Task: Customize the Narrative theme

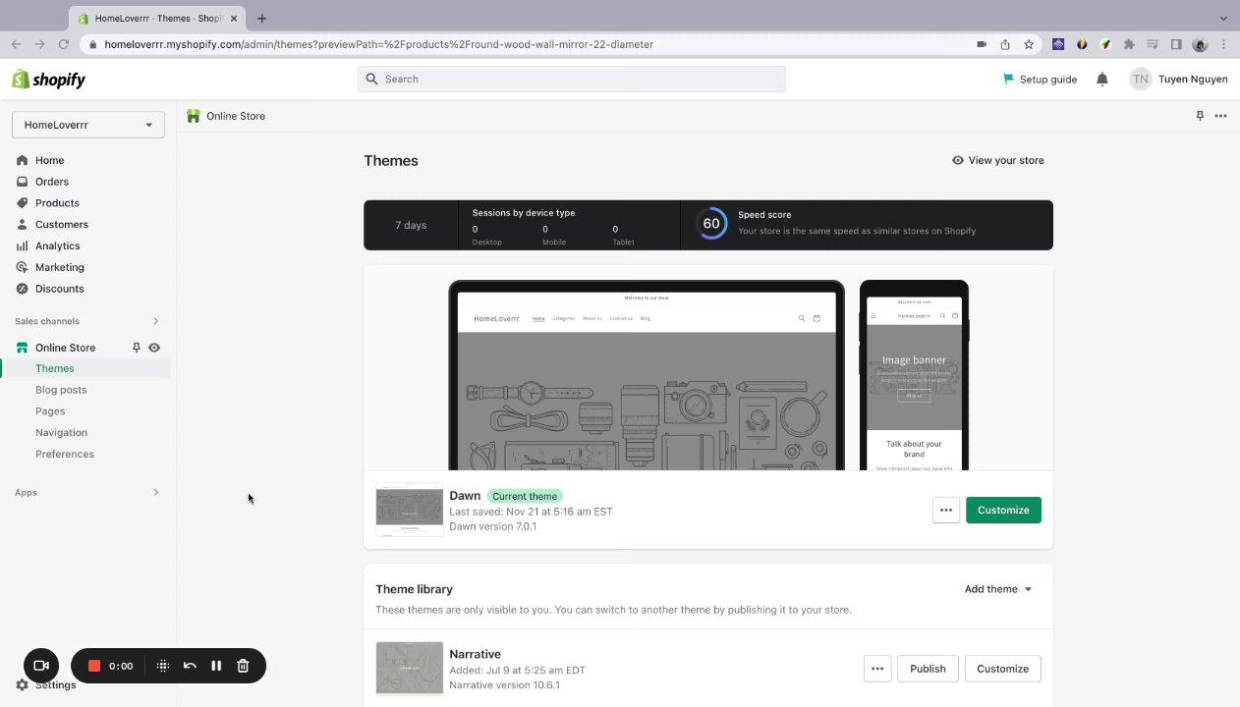Action: coord(1003,669)
